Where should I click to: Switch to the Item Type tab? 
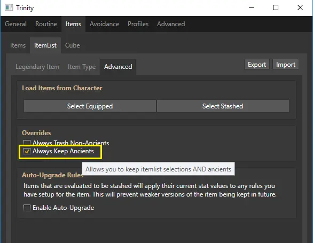(82, 67)
